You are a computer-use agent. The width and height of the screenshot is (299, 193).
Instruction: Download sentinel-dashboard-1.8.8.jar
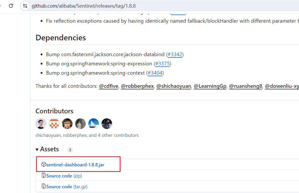(75, 165)
